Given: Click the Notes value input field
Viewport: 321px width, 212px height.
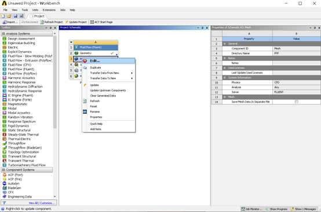Looking at the screenshot, I should coord(297,63).
